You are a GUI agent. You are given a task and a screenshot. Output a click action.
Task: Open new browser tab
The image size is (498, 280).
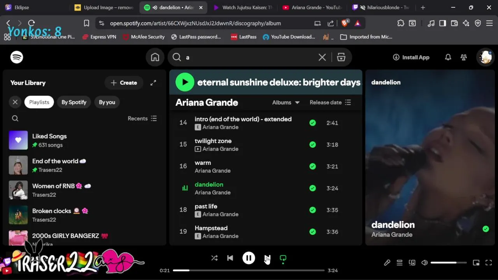tap(423, 7)
